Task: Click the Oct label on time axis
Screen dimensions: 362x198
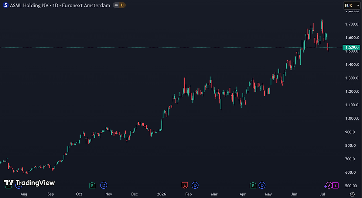Action: pos(79,194)
